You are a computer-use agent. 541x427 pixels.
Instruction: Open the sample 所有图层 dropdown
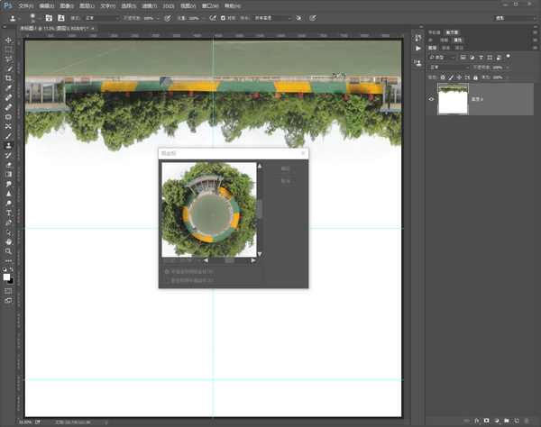[272, 18]
